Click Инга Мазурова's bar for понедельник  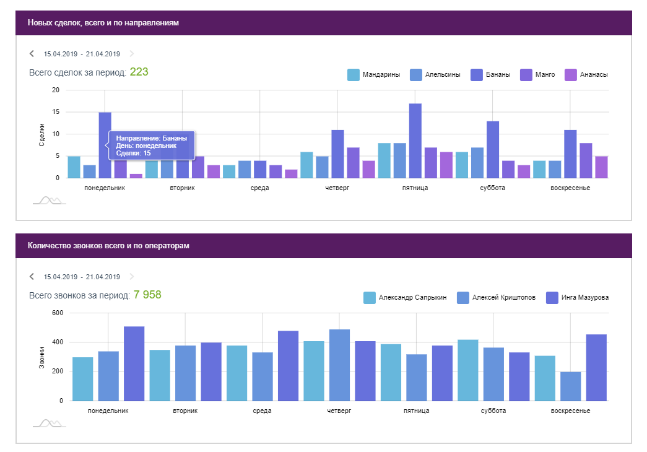pyautogui.click(x=134, y=363)
